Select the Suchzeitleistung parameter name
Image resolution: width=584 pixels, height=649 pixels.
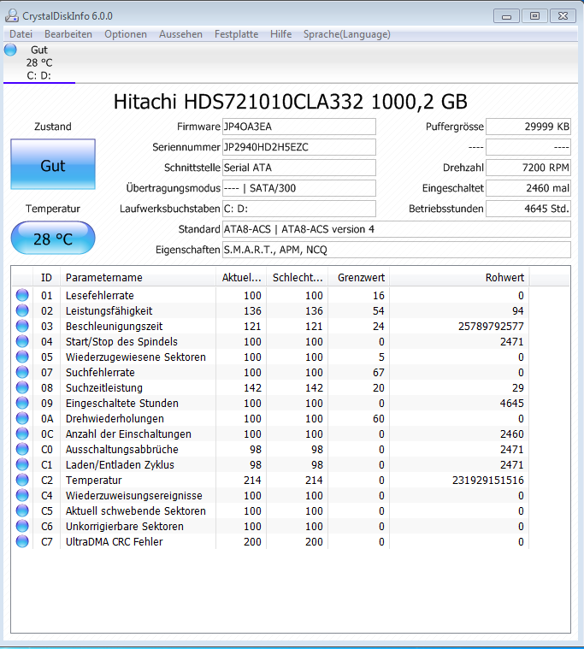tap(103, 388)
